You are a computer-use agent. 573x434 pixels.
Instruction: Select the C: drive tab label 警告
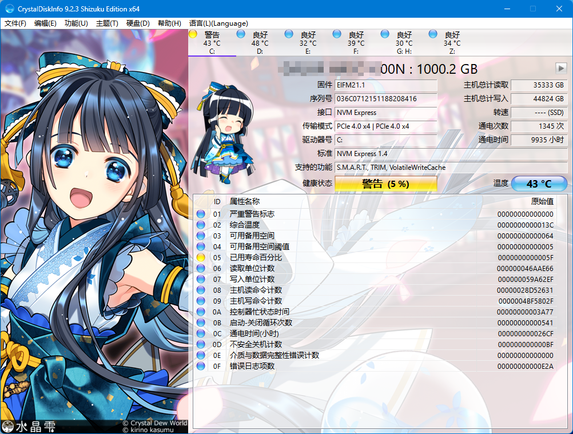pyautogui.click(x=212, y=35)
